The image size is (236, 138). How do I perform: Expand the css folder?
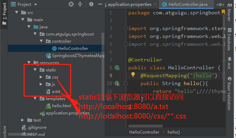(x=41, y=77)
